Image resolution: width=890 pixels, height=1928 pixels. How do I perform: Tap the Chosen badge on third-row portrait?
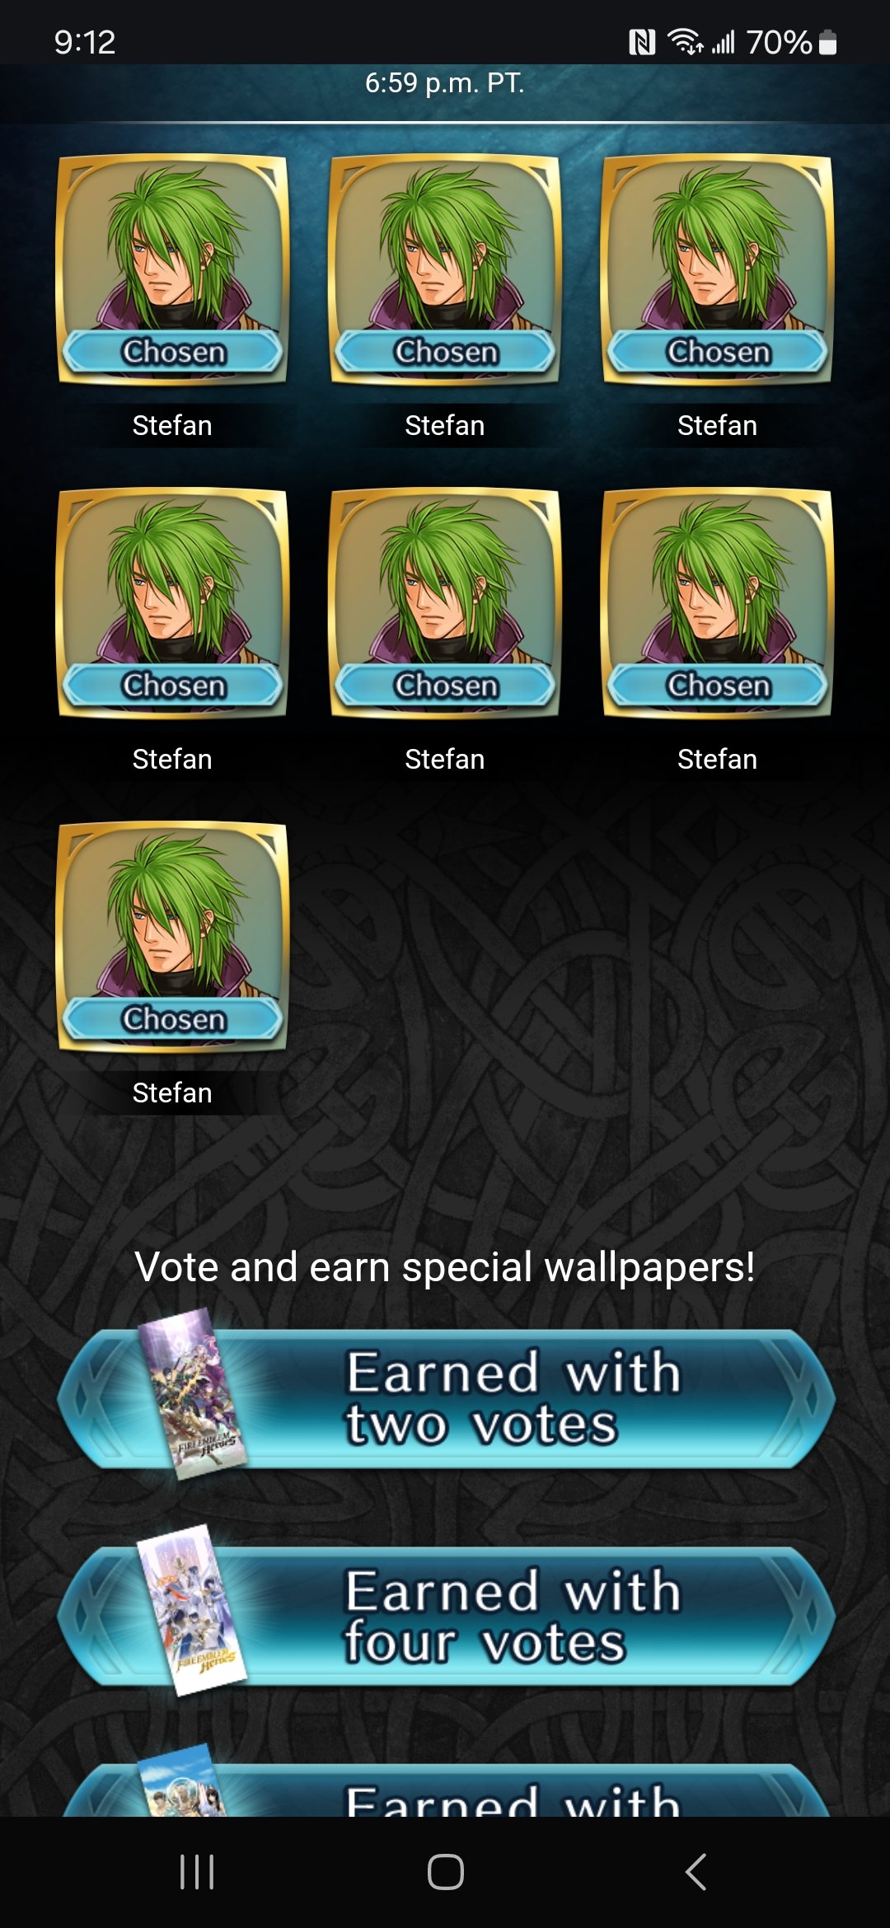[x=173, y=1019]
